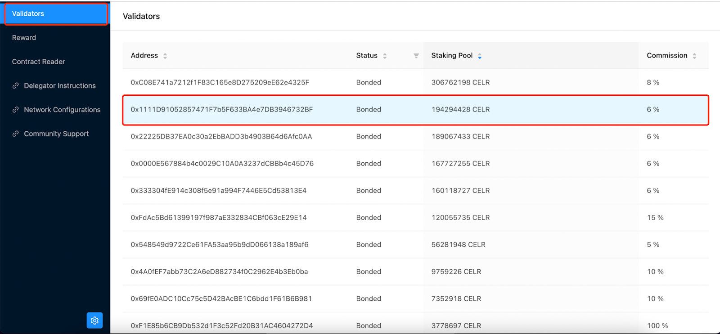
Task: Sort by Status column sorter arrows
Action: click(x=385, y=56)
